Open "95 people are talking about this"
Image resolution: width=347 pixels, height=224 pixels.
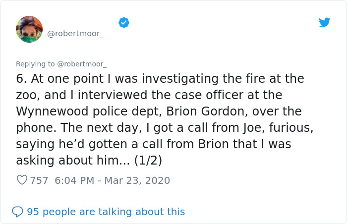(x=106, y=212)
